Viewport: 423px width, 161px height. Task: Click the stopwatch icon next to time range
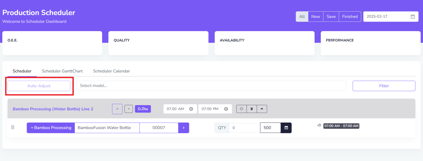(319, 125)
